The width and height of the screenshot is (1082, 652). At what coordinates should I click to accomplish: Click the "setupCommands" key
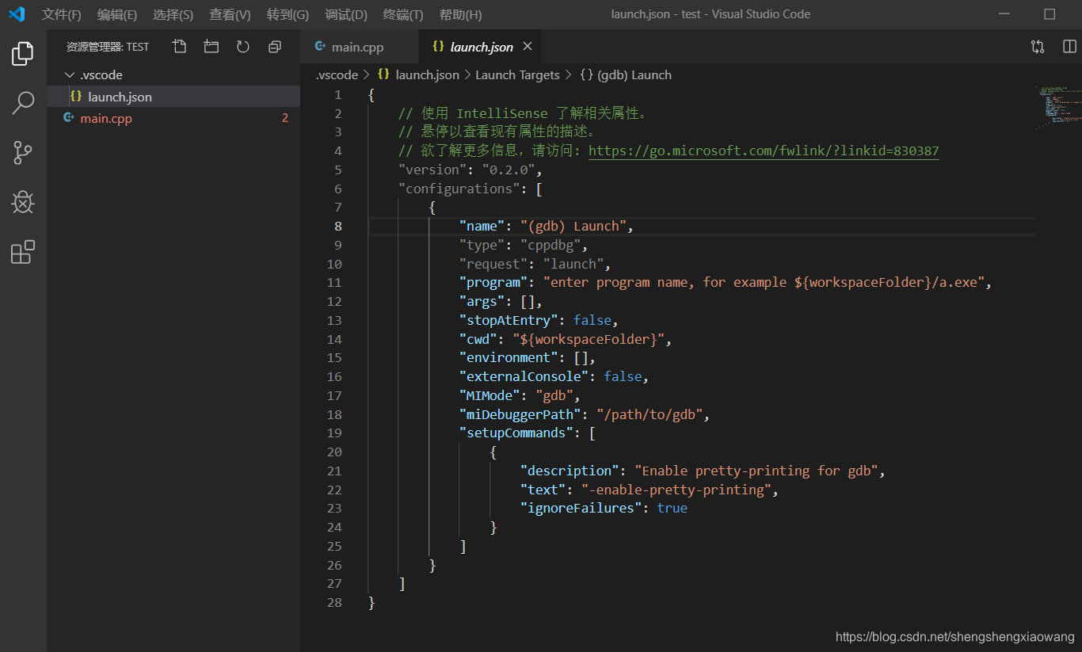point(516,433)
